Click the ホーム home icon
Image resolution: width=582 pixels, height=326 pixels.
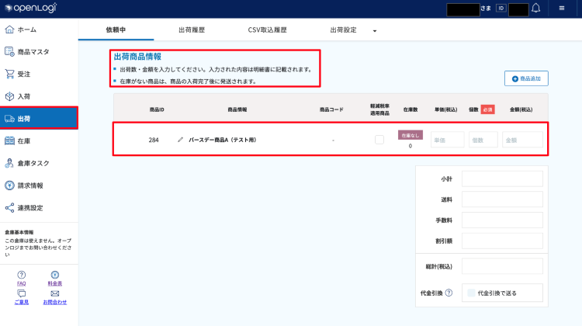pyautogui.click(x=9, y=29)
